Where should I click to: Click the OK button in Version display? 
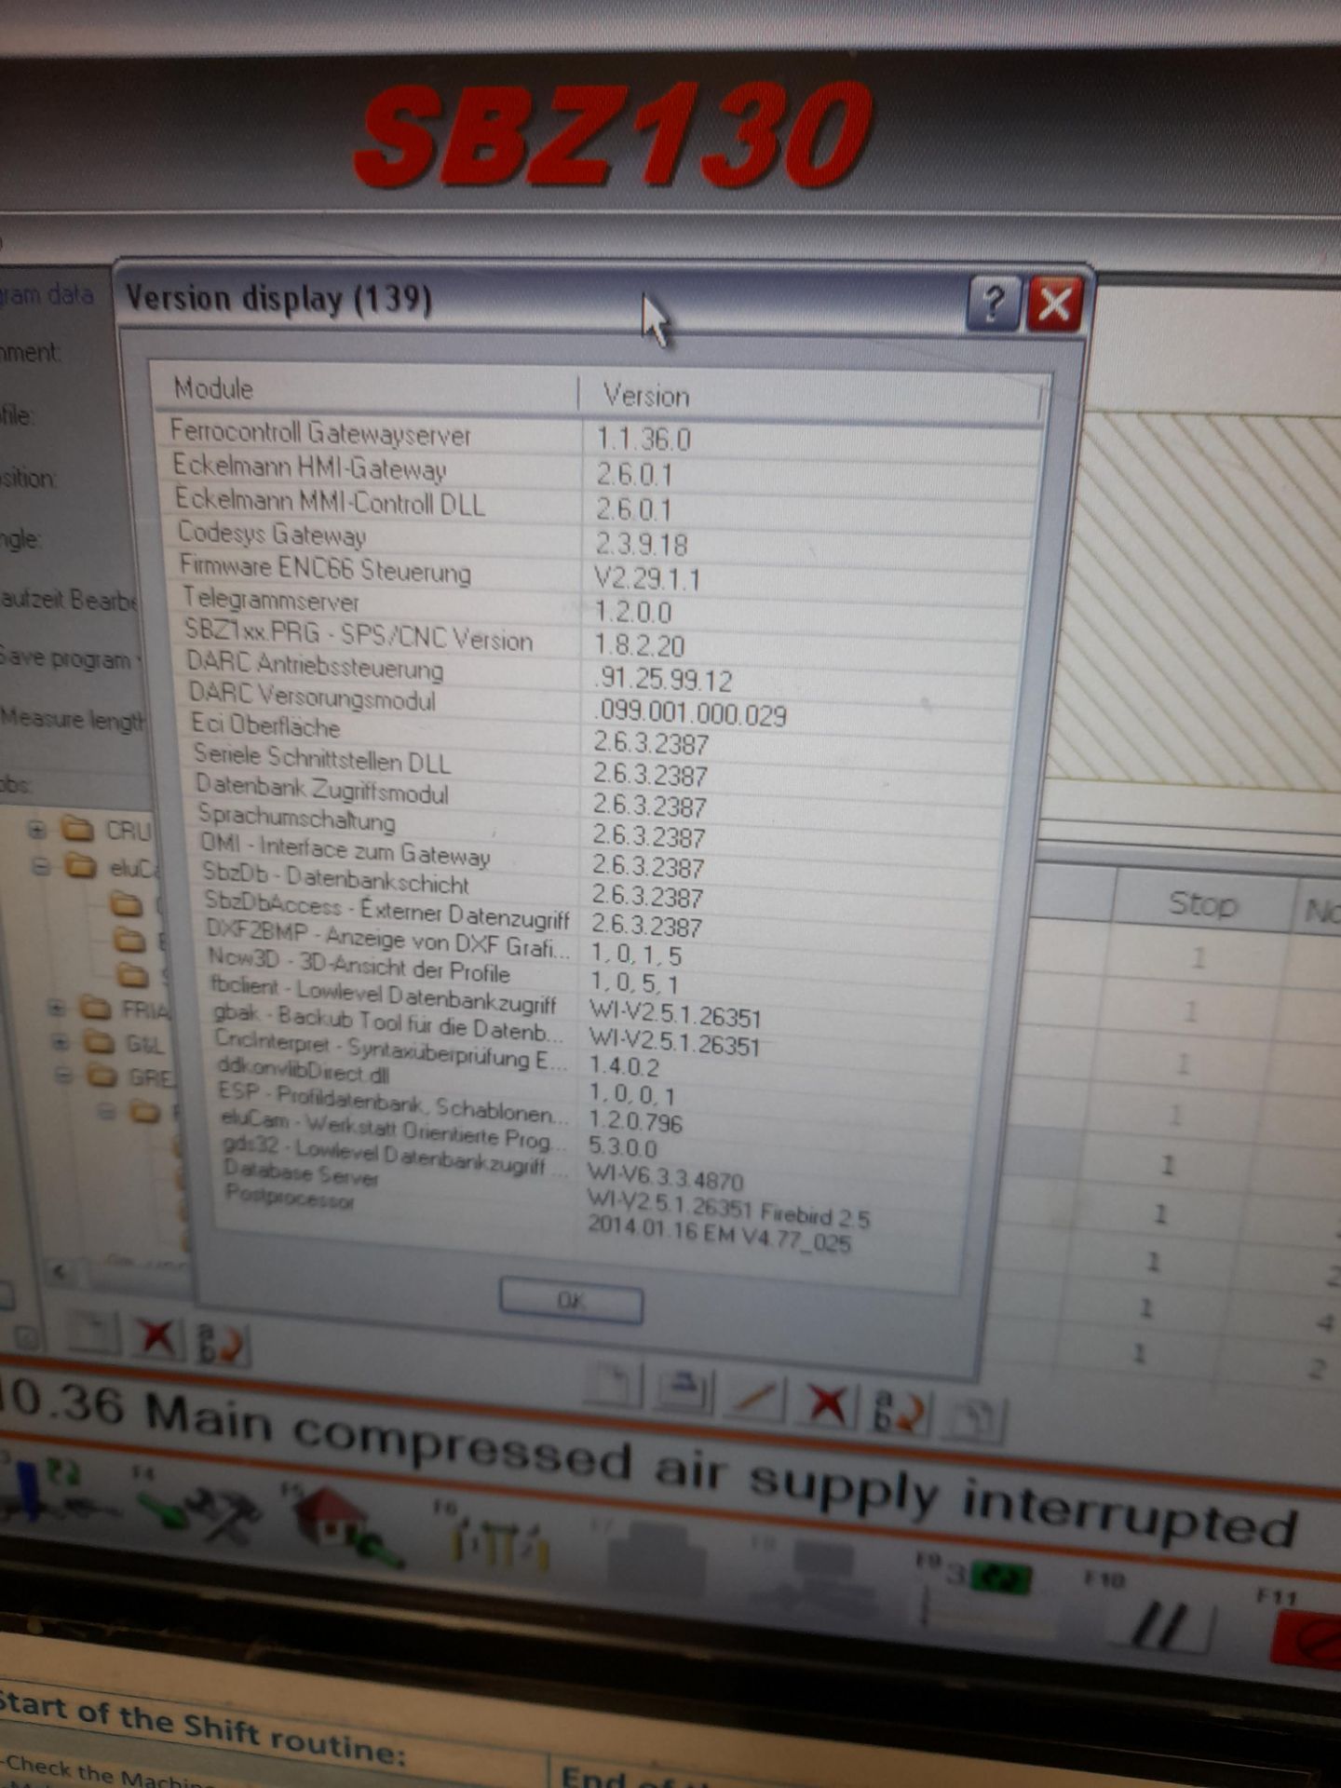[571, 1301]
